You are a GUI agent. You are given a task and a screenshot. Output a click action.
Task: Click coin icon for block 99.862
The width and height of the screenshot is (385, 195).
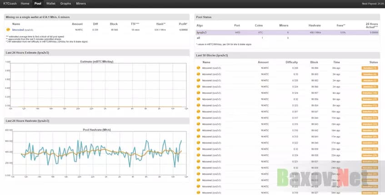pyautogui.click(x=199, y=80)
